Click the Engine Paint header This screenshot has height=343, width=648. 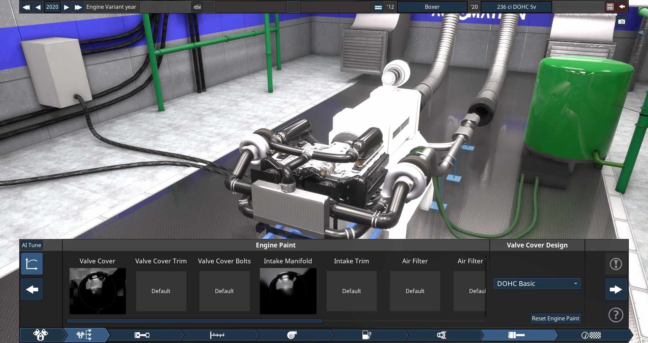click(276, 245)
